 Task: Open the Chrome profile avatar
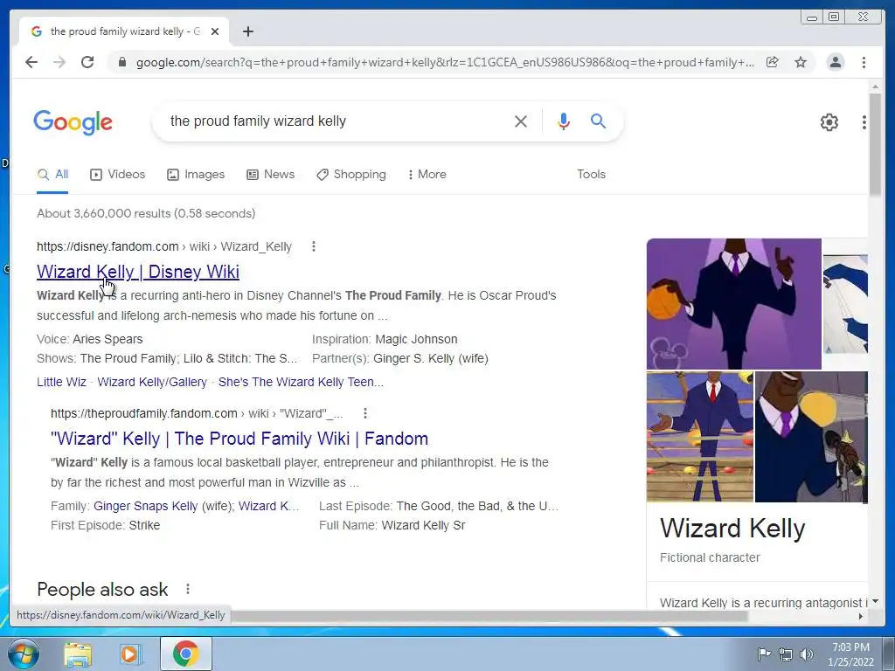pos(835,62)
